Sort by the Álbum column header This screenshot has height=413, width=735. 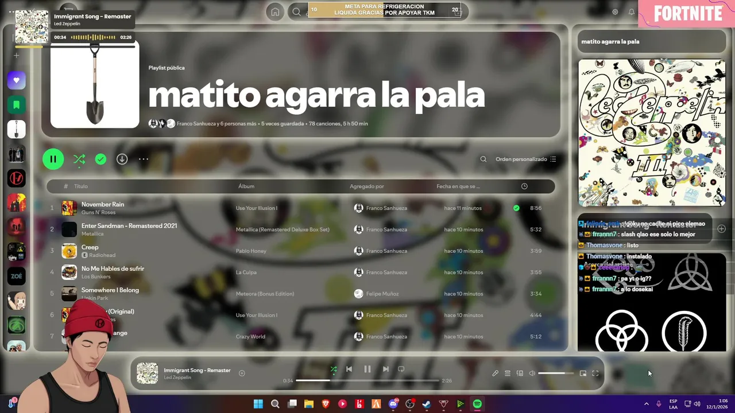click(246, 186)
